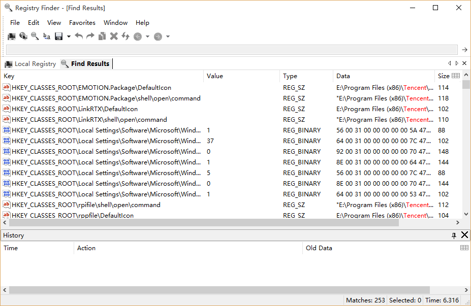Click the Refresh toolbar icon
471x306 pixels.
point(125,37)
